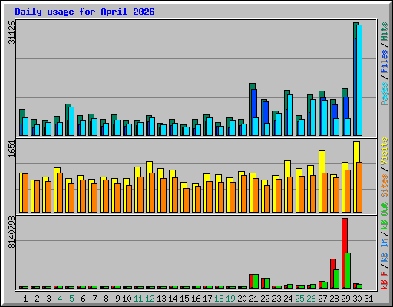Click the orange sites bar for day 15

click(187, 200)
